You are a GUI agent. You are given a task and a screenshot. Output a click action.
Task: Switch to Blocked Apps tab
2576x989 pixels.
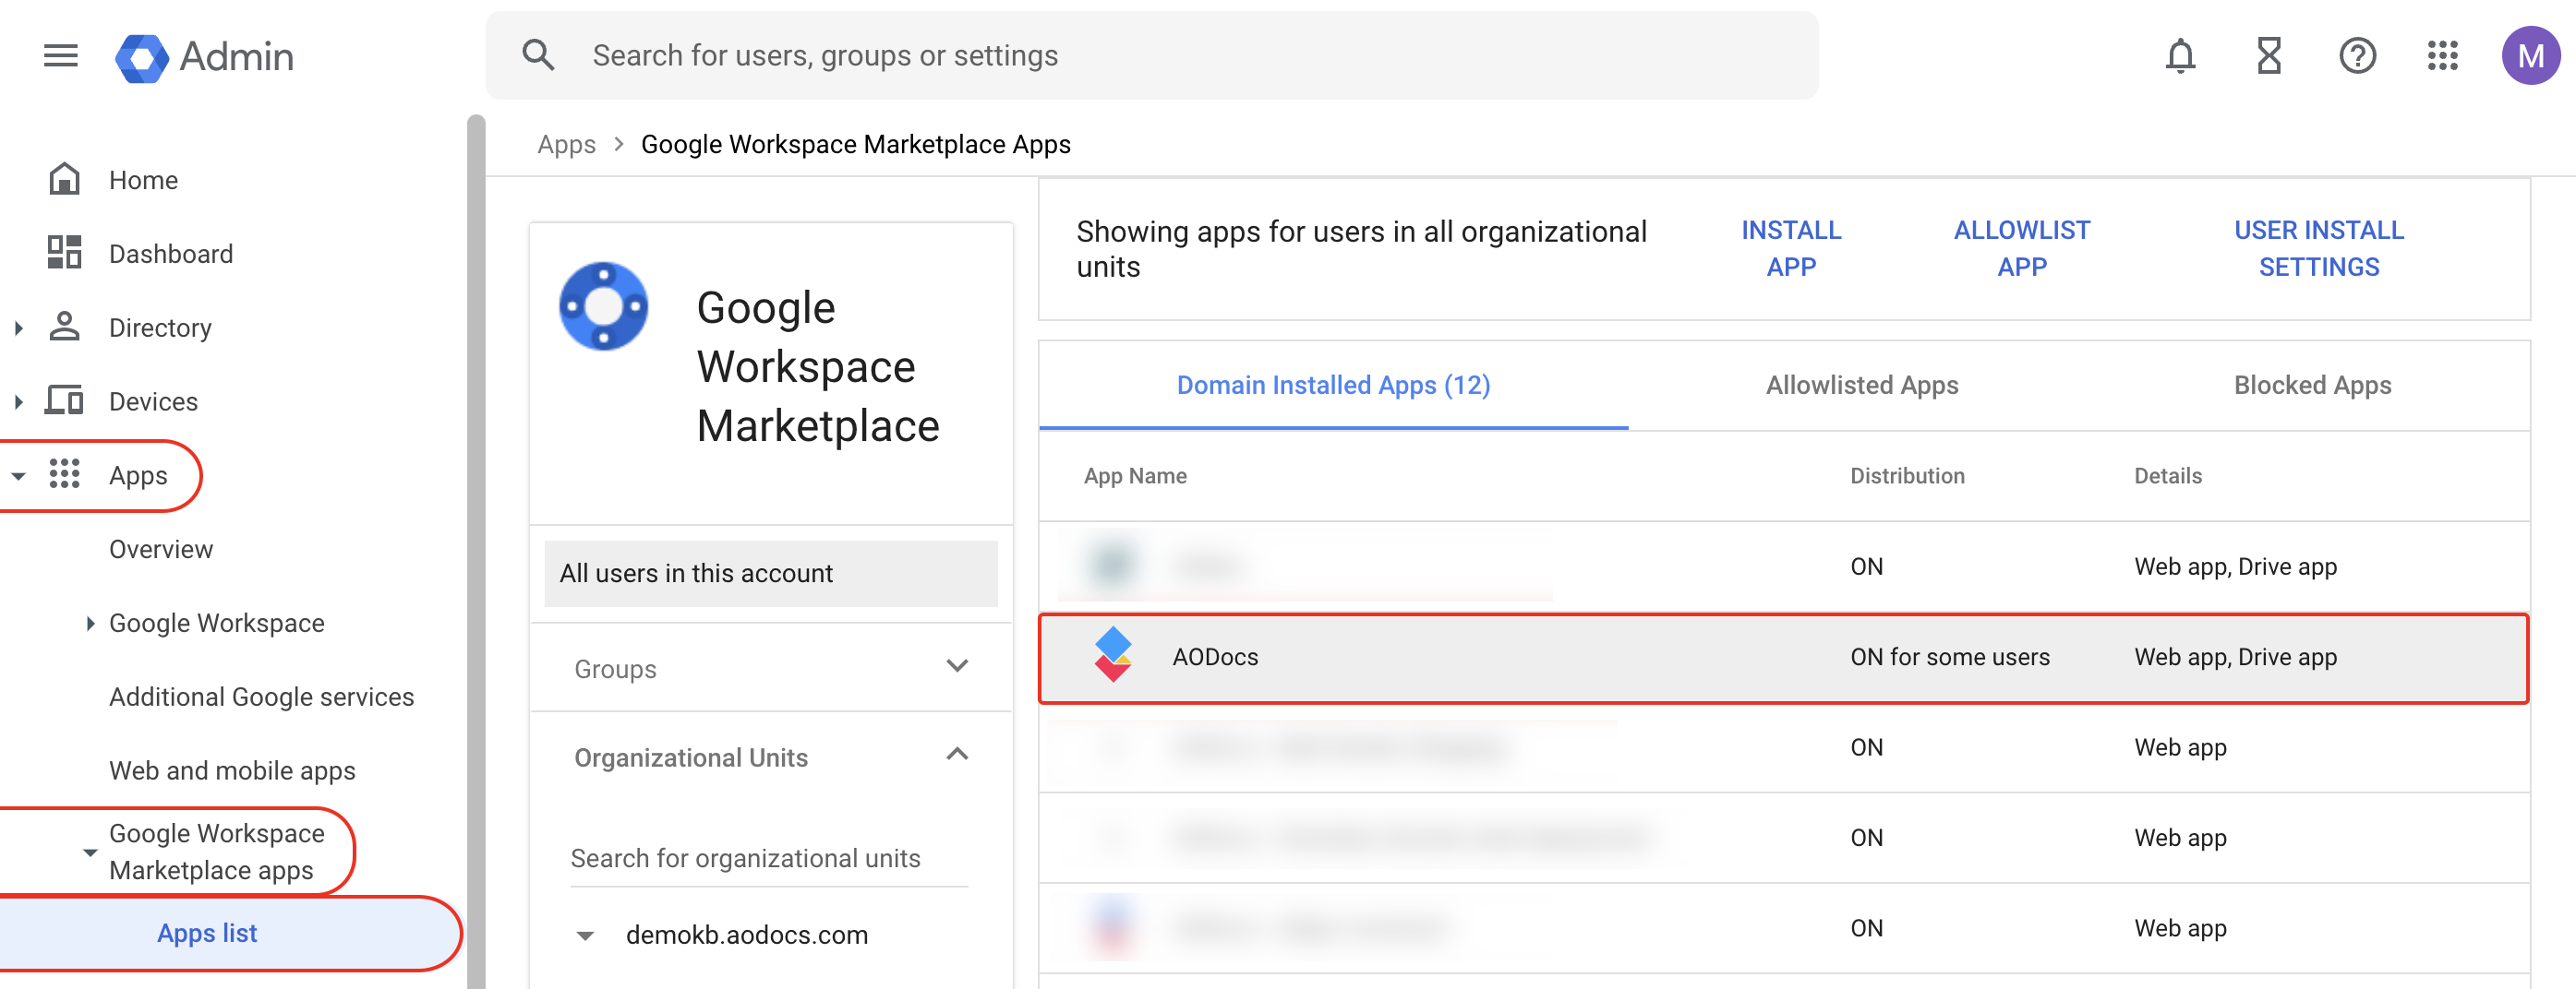coord(2312,386)
